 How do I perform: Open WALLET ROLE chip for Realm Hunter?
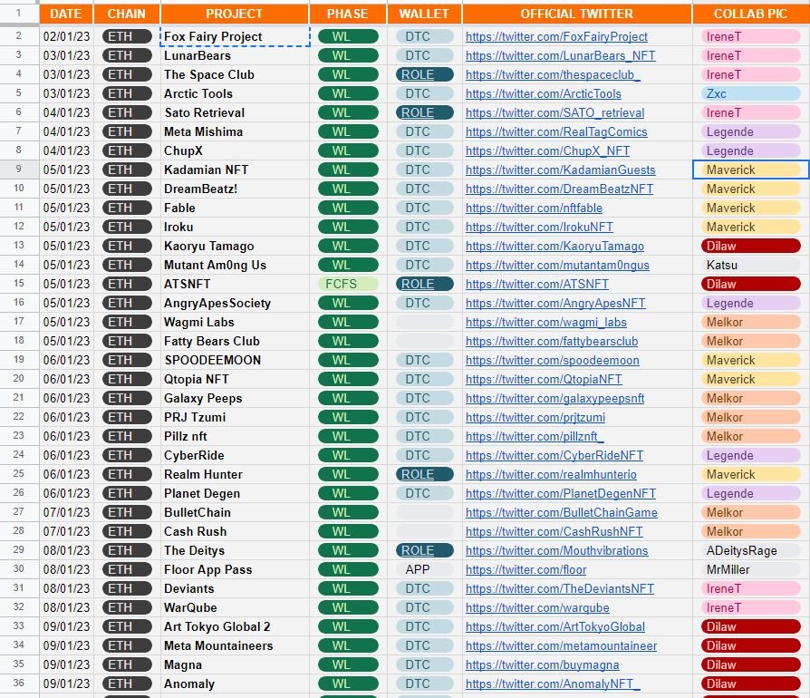tap(425, 474)
